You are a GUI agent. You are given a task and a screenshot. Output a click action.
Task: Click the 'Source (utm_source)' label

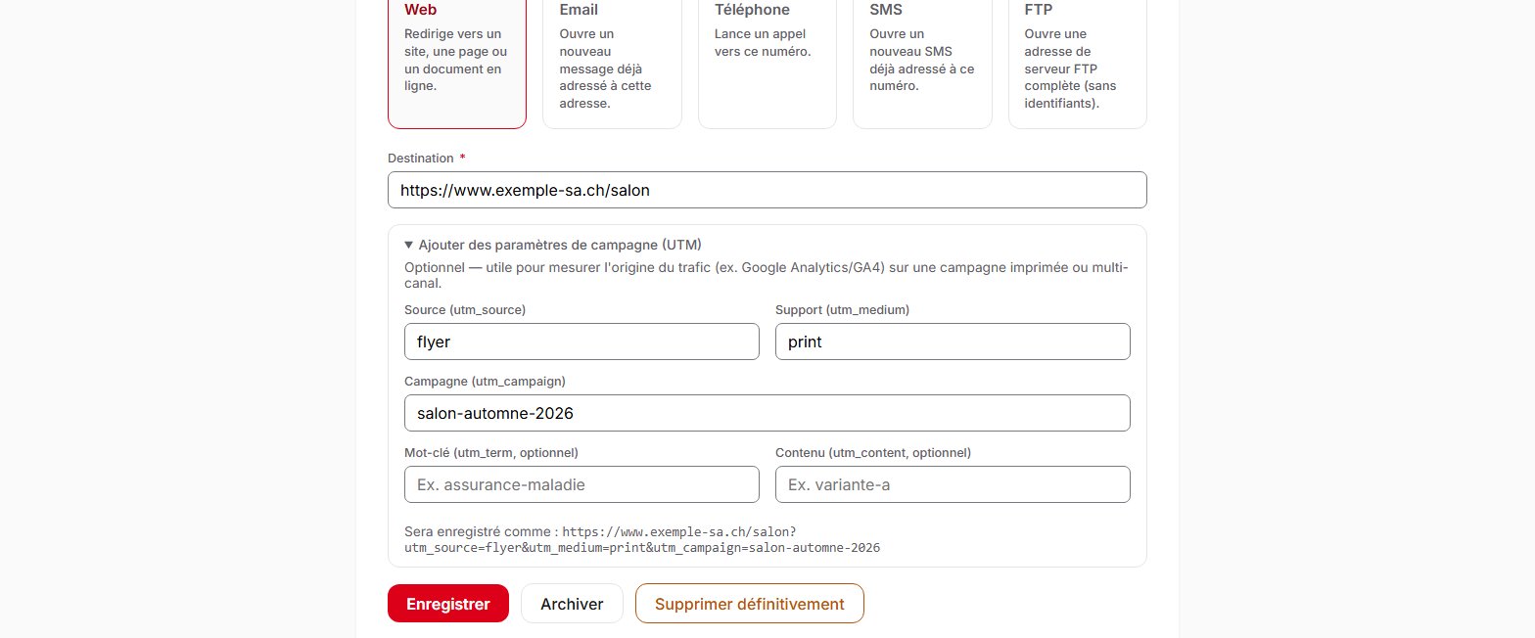click(x=465, y=309)
